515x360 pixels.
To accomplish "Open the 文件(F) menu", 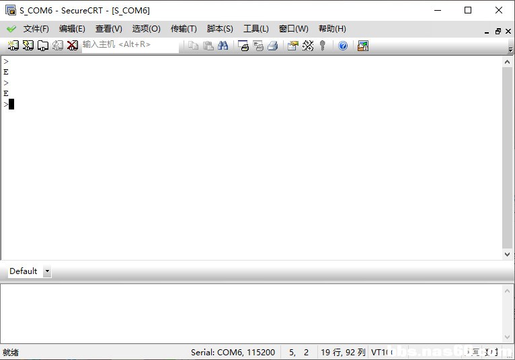I will click(x=36, y=29).
